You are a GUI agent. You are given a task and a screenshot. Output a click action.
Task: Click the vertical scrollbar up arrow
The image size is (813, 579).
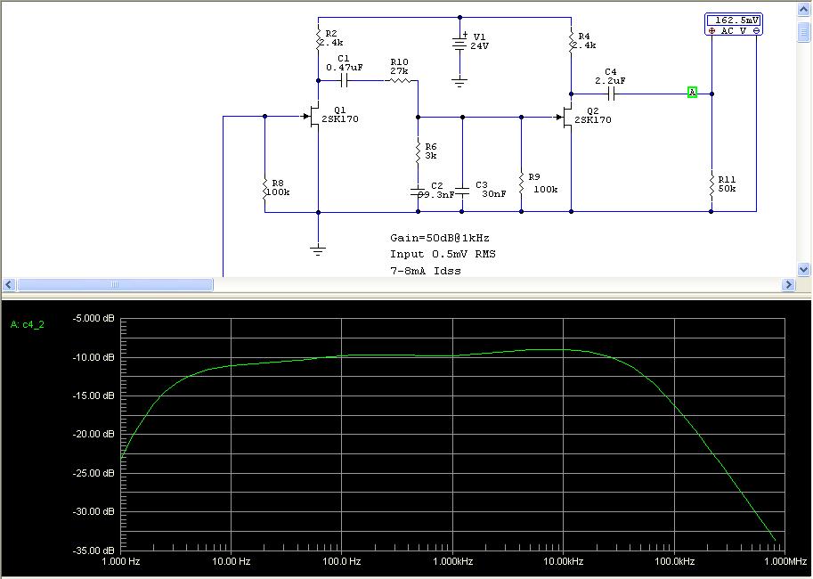pos(803,10)
